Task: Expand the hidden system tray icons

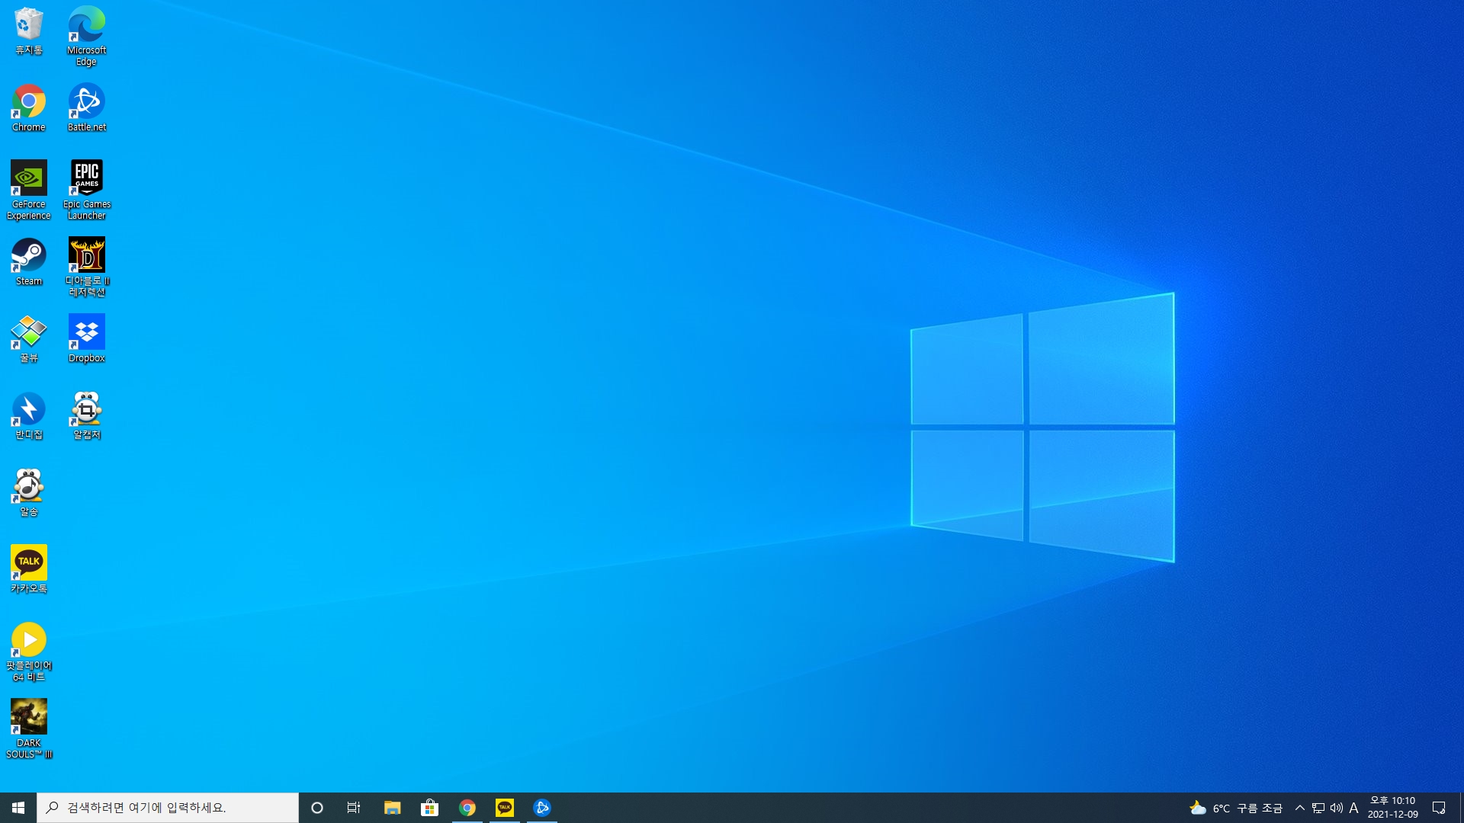Action: 1300,808
